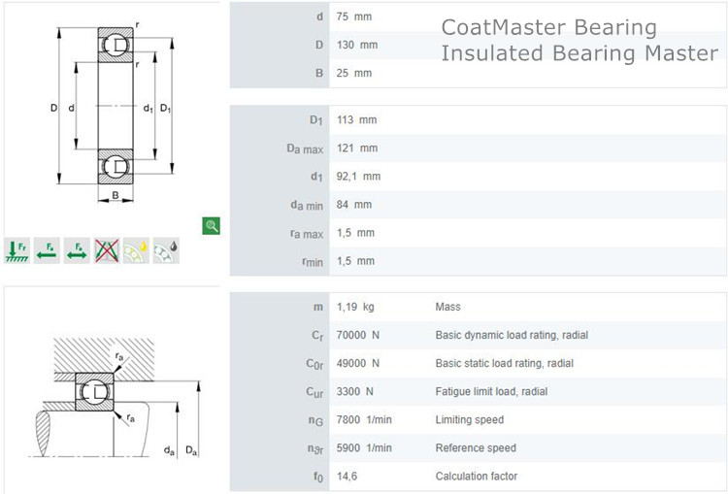
Task: Click the yellow-drop grease lubrication icon
Action: pyautogui.click(x=136, y=250)
